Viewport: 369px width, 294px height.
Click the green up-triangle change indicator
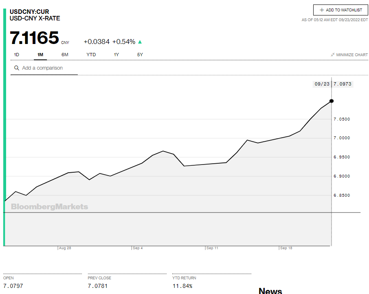point(140,42)
